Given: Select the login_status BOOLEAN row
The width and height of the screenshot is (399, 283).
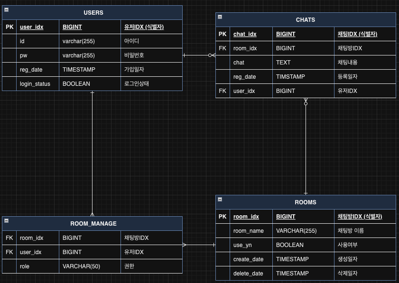Looking at the screenshot, I should pos(93,84).
